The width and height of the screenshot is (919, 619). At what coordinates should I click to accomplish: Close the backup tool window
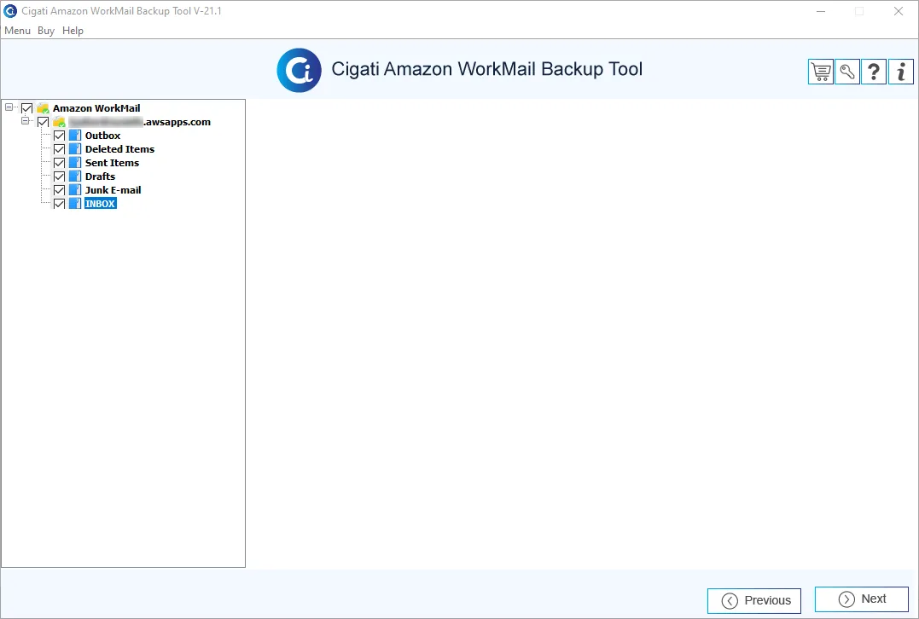(x=898, y=11)
